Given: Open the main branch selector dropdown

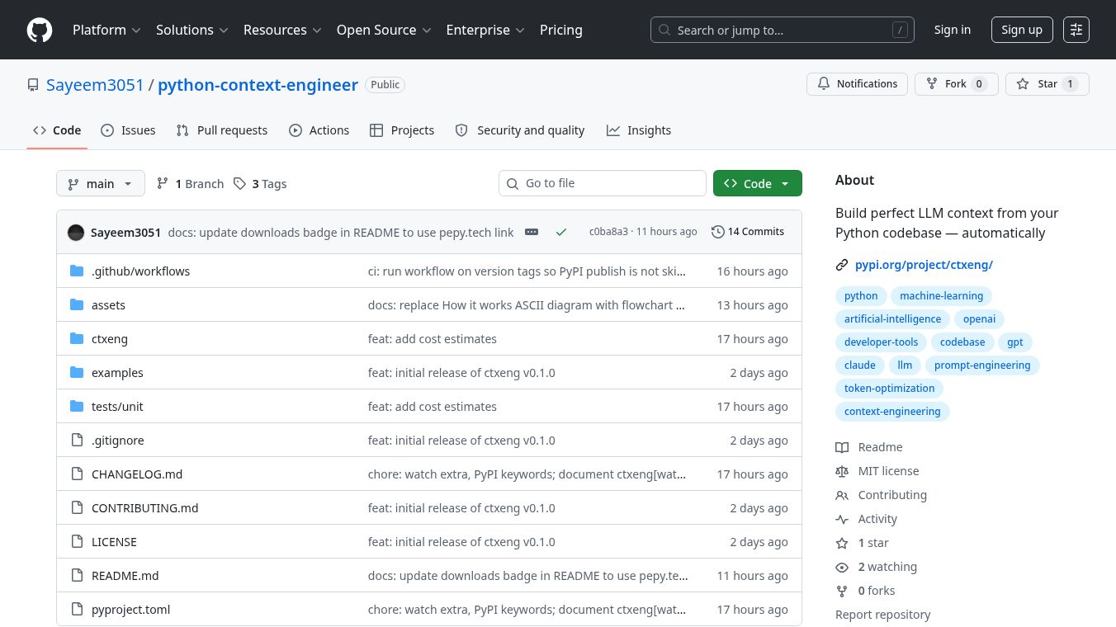Looking at the screenshot, I should tap(101, 183).
